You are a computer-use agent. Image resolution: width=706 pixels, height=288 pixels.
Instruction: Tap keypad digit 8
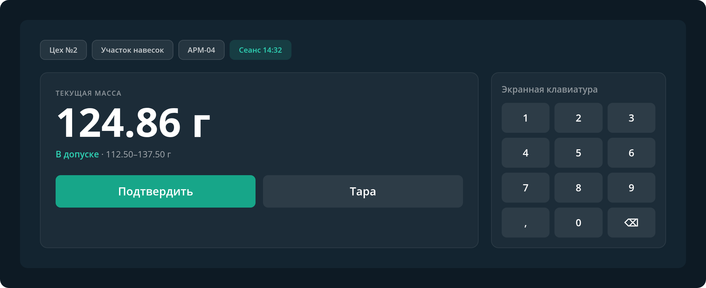coord(579,188)
